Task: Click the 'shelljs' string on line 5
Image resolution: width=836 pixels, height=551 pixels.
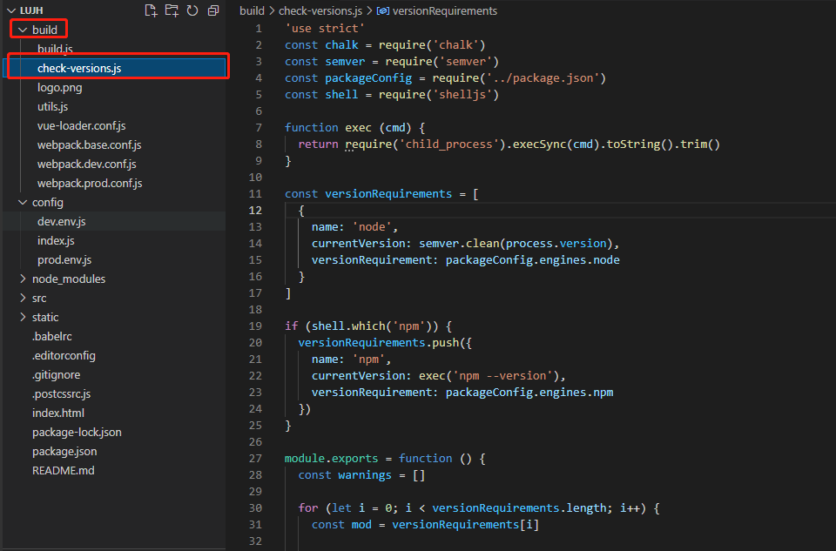Action: pos(462,94)
